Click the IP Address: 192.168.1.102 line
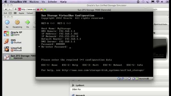The height and width of the screenshot is (96, 171). tap(60, 34)
